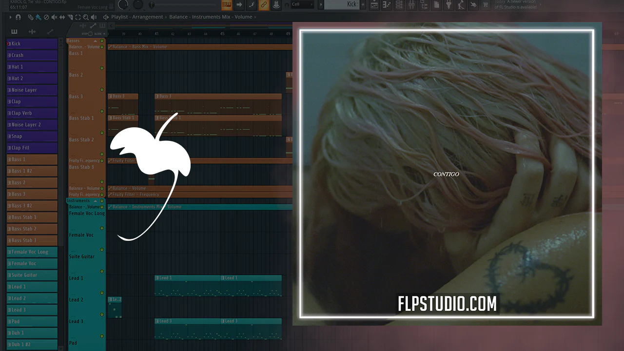Select the Delete tool in playlist toolbar

coord(46,17)
